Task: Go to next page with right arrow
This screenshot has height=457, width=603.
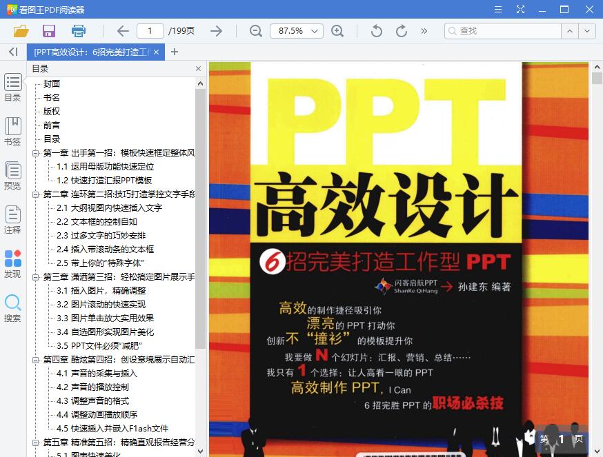Action: point(216,31)
